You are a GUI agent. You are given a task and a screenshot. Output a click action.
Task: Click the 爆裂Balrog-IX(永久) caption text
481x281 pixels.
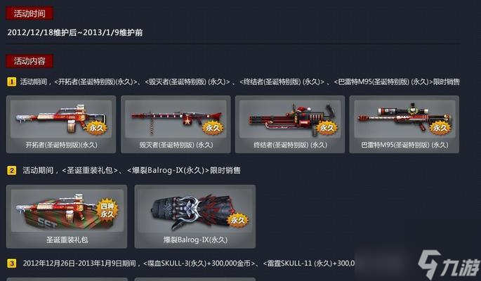[x=195, y=240]
